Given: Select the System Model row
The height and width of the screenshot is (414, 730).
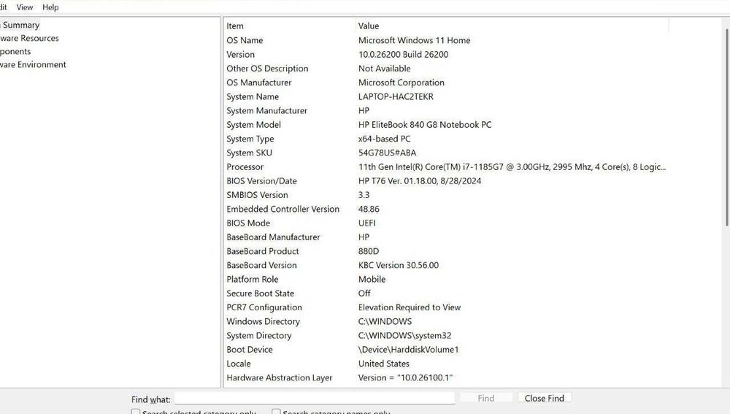Looking at the screenshot, I should [446, 125].
